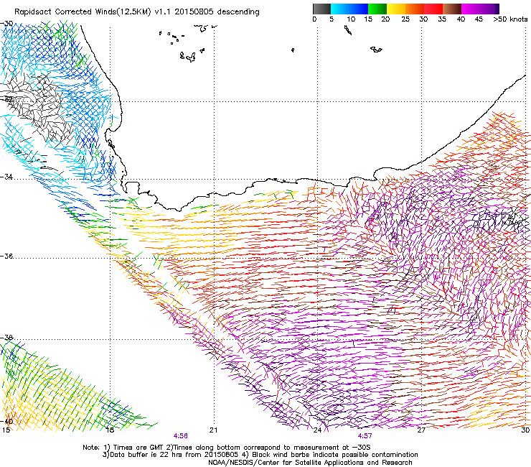Click the red 30-35 knots color segment

coord(433,9)
